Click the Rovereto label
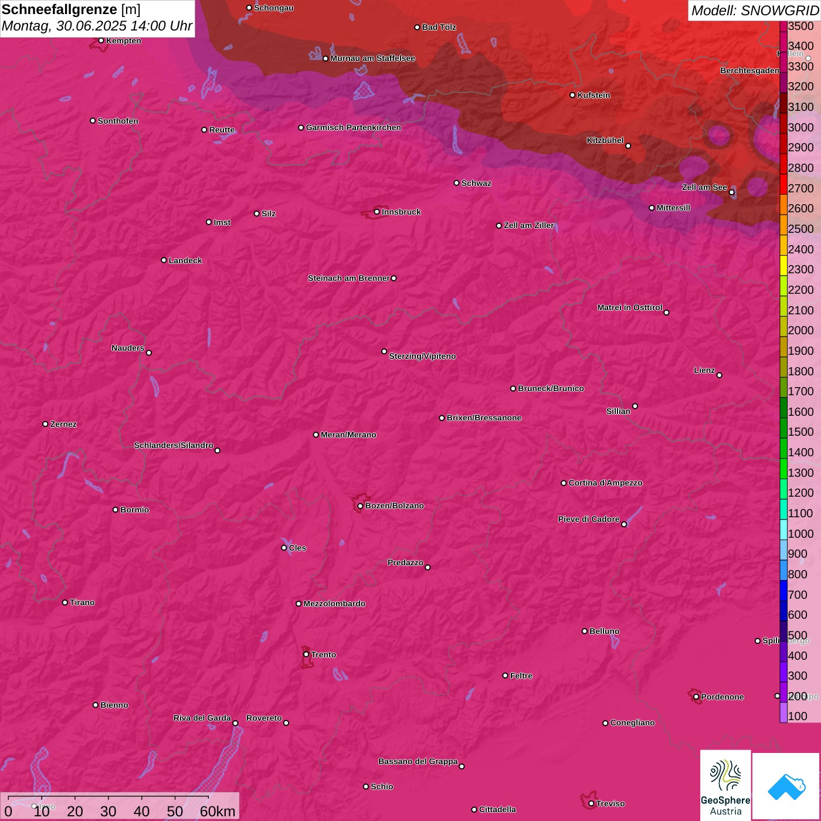 pyautogui.click(x=264, y=718)
